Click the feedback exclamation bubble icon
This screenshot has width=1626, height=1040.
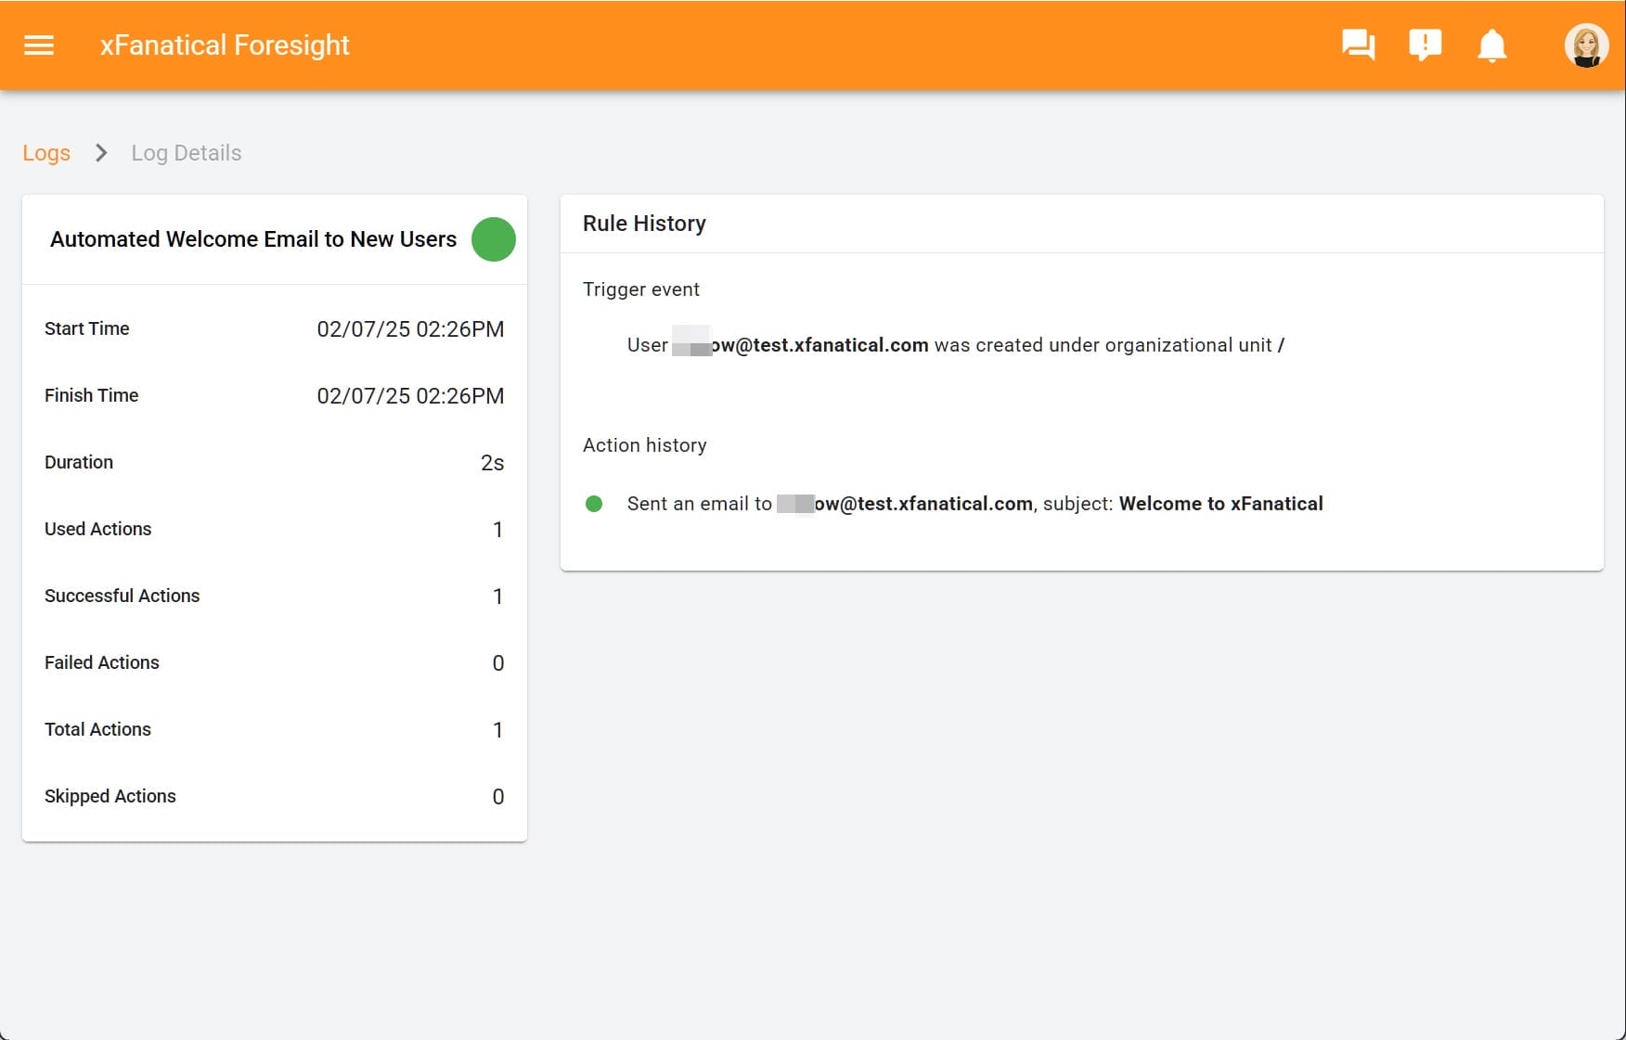click(x=1425, y=45)
